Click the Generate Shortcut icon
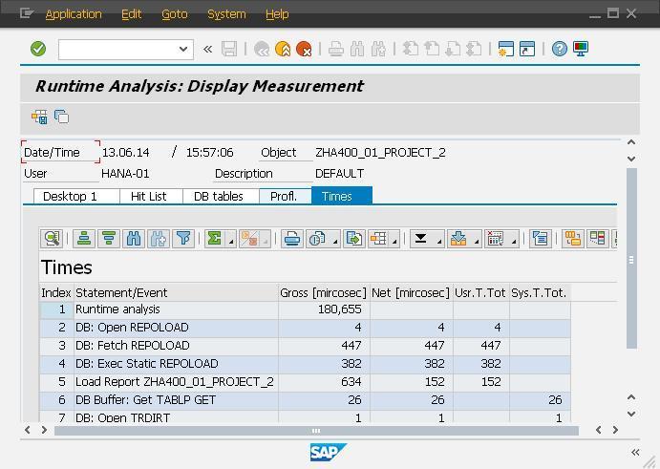Screen dimensions: 660x469 click(x=527, y=50)
